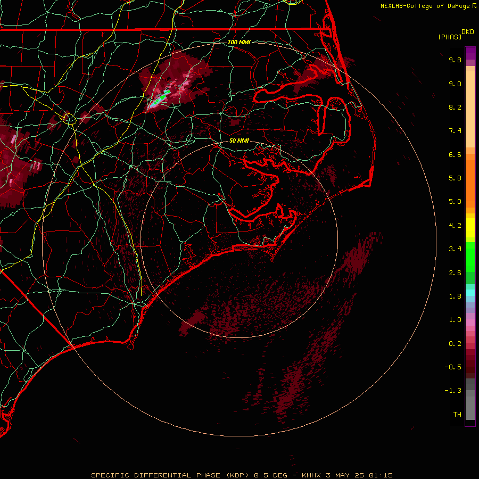Viewport: 479px width, 479px height.
Task: Click the KMHX station identifier in caption
Action: point(311,475)
